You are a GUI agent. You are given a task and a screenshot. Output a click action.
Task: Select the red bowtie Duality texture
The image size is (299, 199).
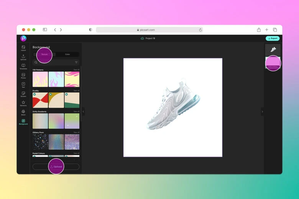tap(40, 100)
